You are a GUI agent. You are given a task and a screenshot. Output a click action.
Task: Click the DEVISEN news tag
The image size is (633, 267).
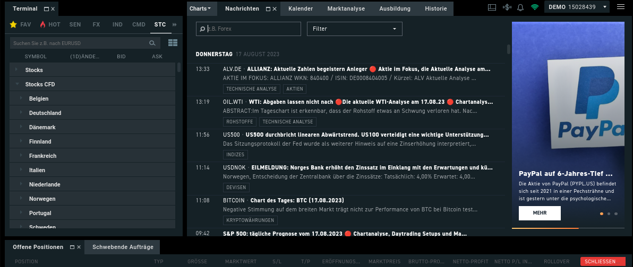point(236,187)
